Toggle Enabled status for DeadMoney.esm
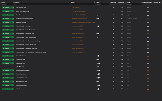The image size is (162, 101). point(7,63)
